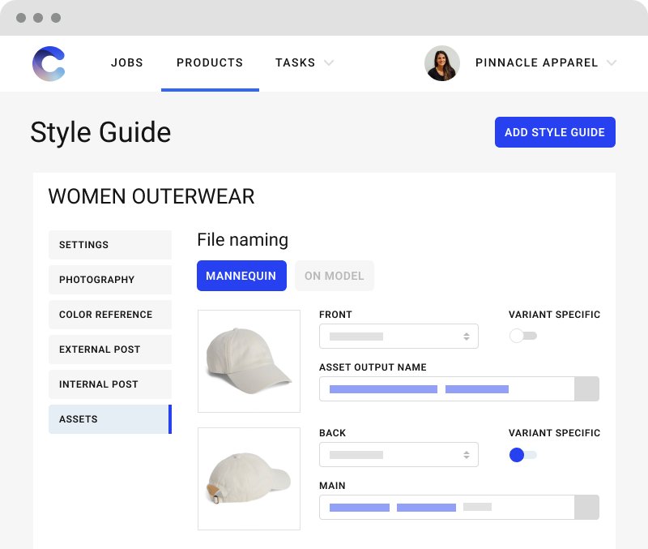Expand the Pinnacle Apparel account menu
648x549 pixels.
pos(546,62)
